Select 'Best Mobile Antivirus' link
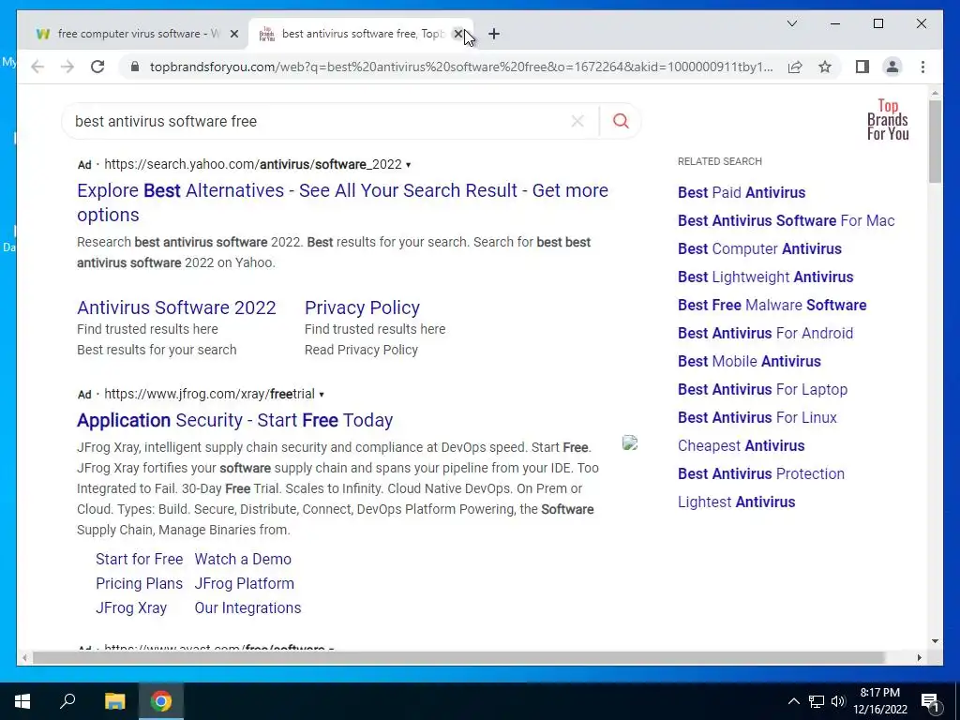 (x=749, y=361)
